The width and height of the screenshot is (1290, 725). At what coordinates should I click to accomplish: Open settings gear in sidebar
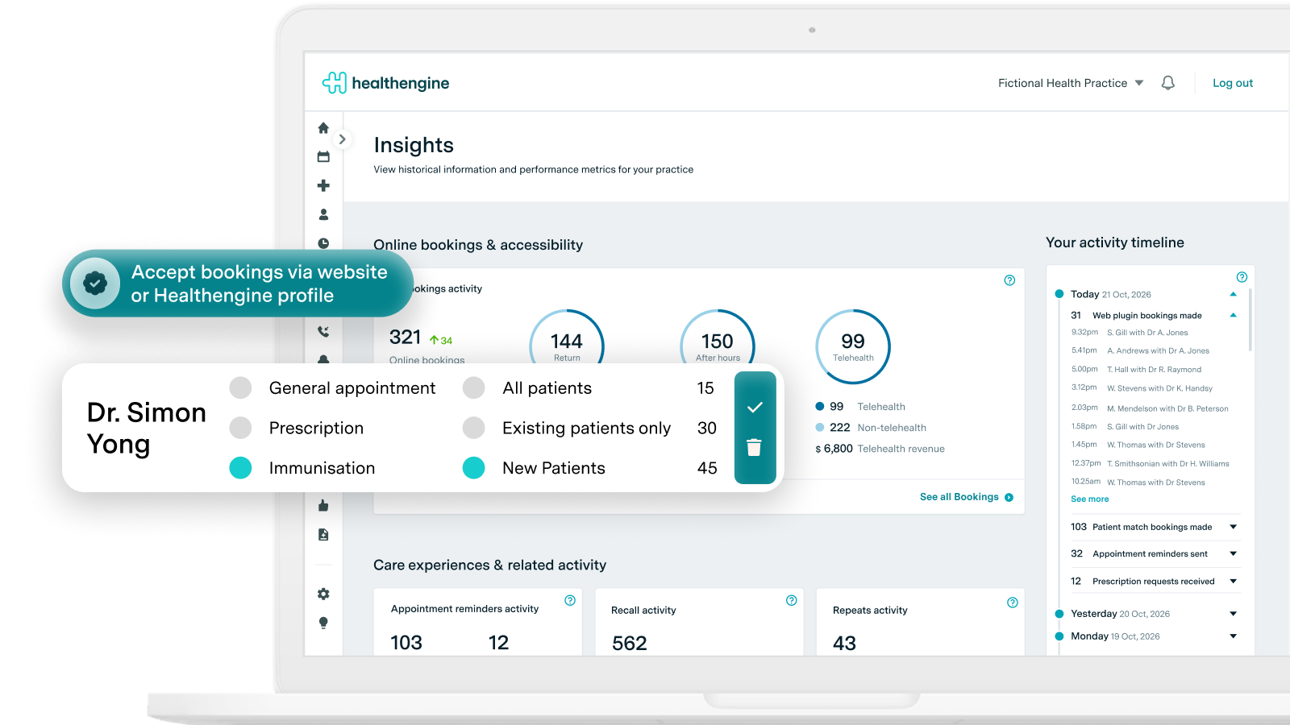323,594
